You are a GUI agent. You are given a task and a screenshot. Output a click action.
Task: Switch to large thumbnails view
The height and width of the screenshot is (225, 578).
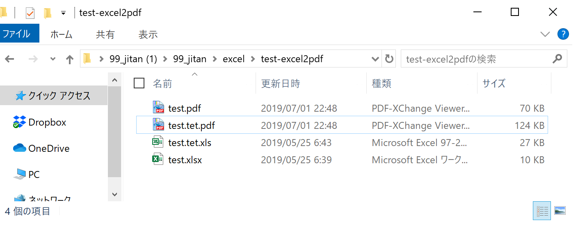pos(560,211)
